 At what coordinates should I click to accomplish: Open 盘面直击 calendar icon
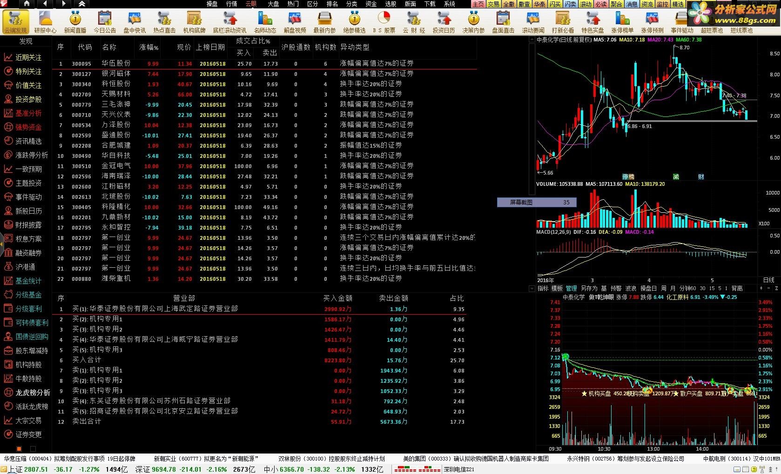click(x=503, y=22)
